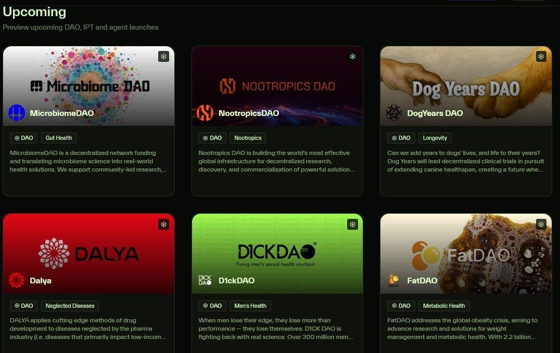Open the Dog Years DAO banner image
This screenshot has width=560, height=353.
(466, 86)
